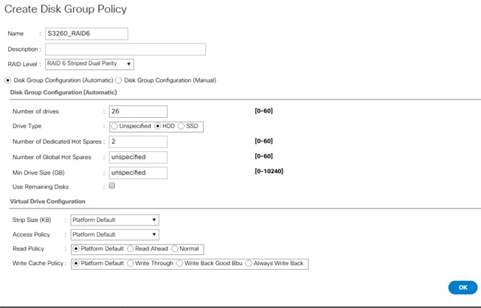Open the Access Policy dropdown
The height and width of the screenshot is (308, 481).
115,235
